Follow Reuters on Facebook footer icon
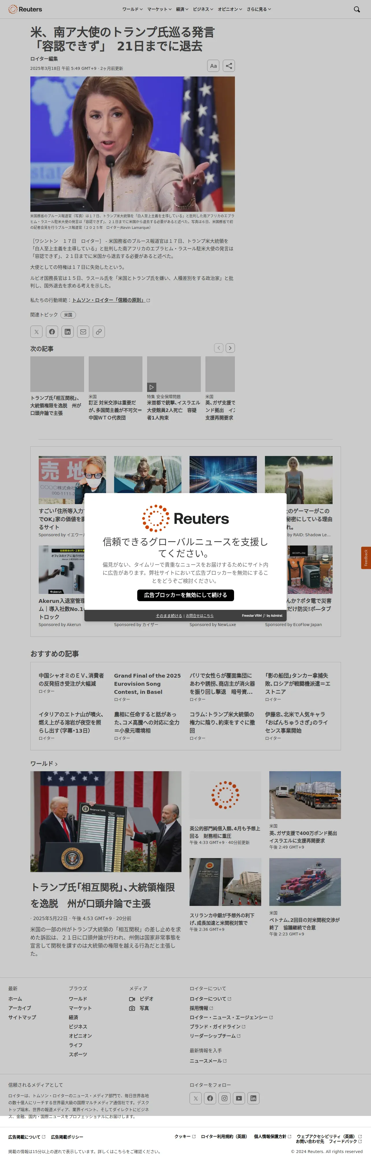 pos(210,1098)
